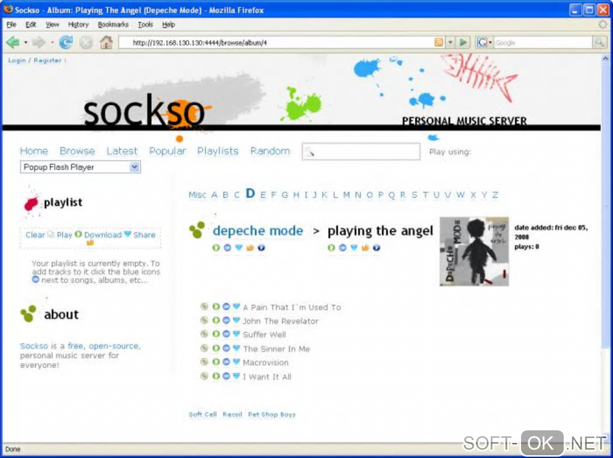Click the Sockso search field

pyautogui.click(x=361, y=151)
